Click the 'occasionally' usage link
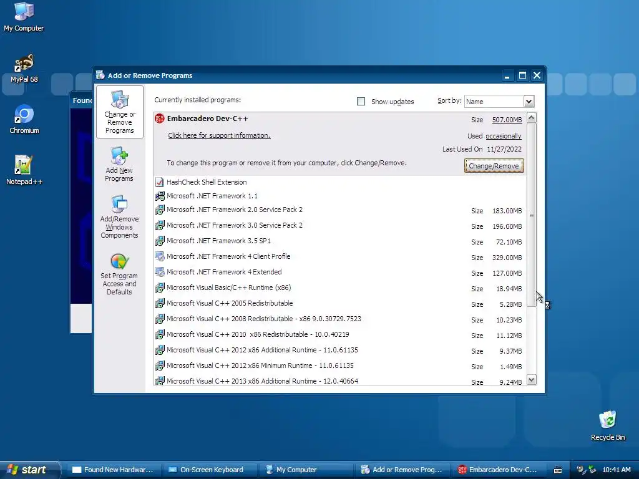 click(504, 136)
